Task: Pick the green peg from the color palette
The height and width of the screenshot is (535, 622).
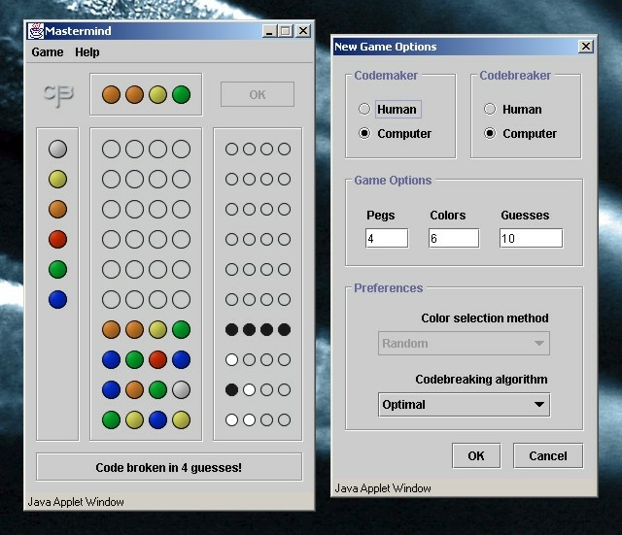Action: [57, 270]
